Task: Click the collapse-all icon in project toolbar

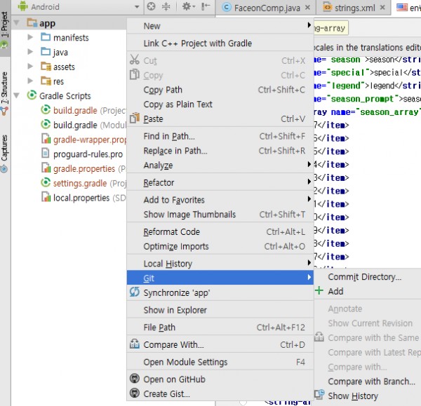Action: 166,6
